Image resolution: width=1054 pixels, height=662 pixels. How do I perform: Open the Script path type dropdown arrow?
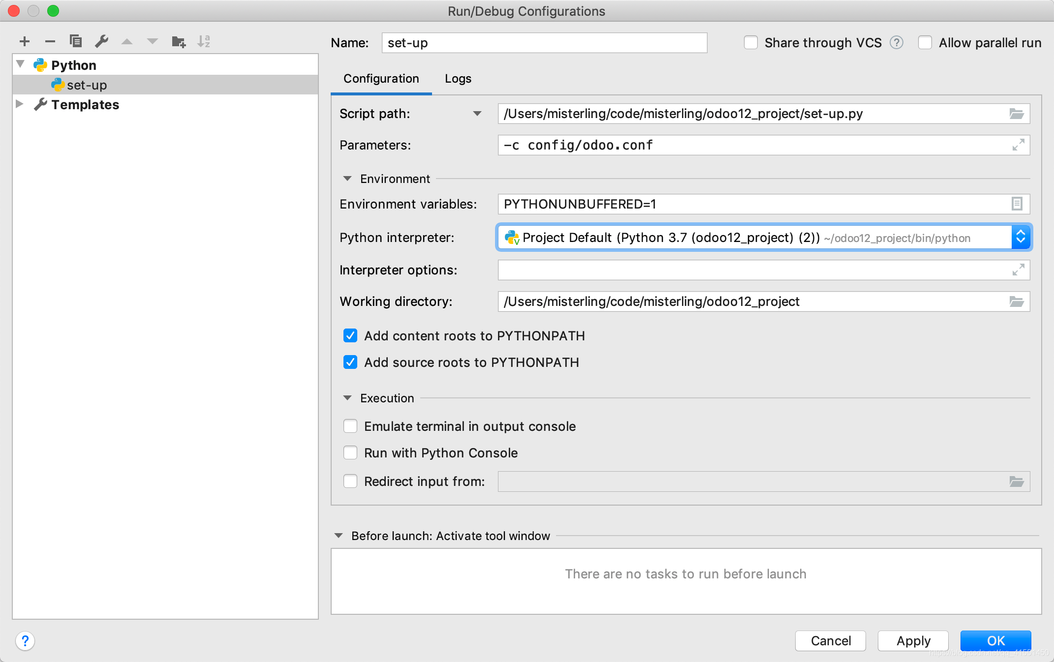pos(477,114)
